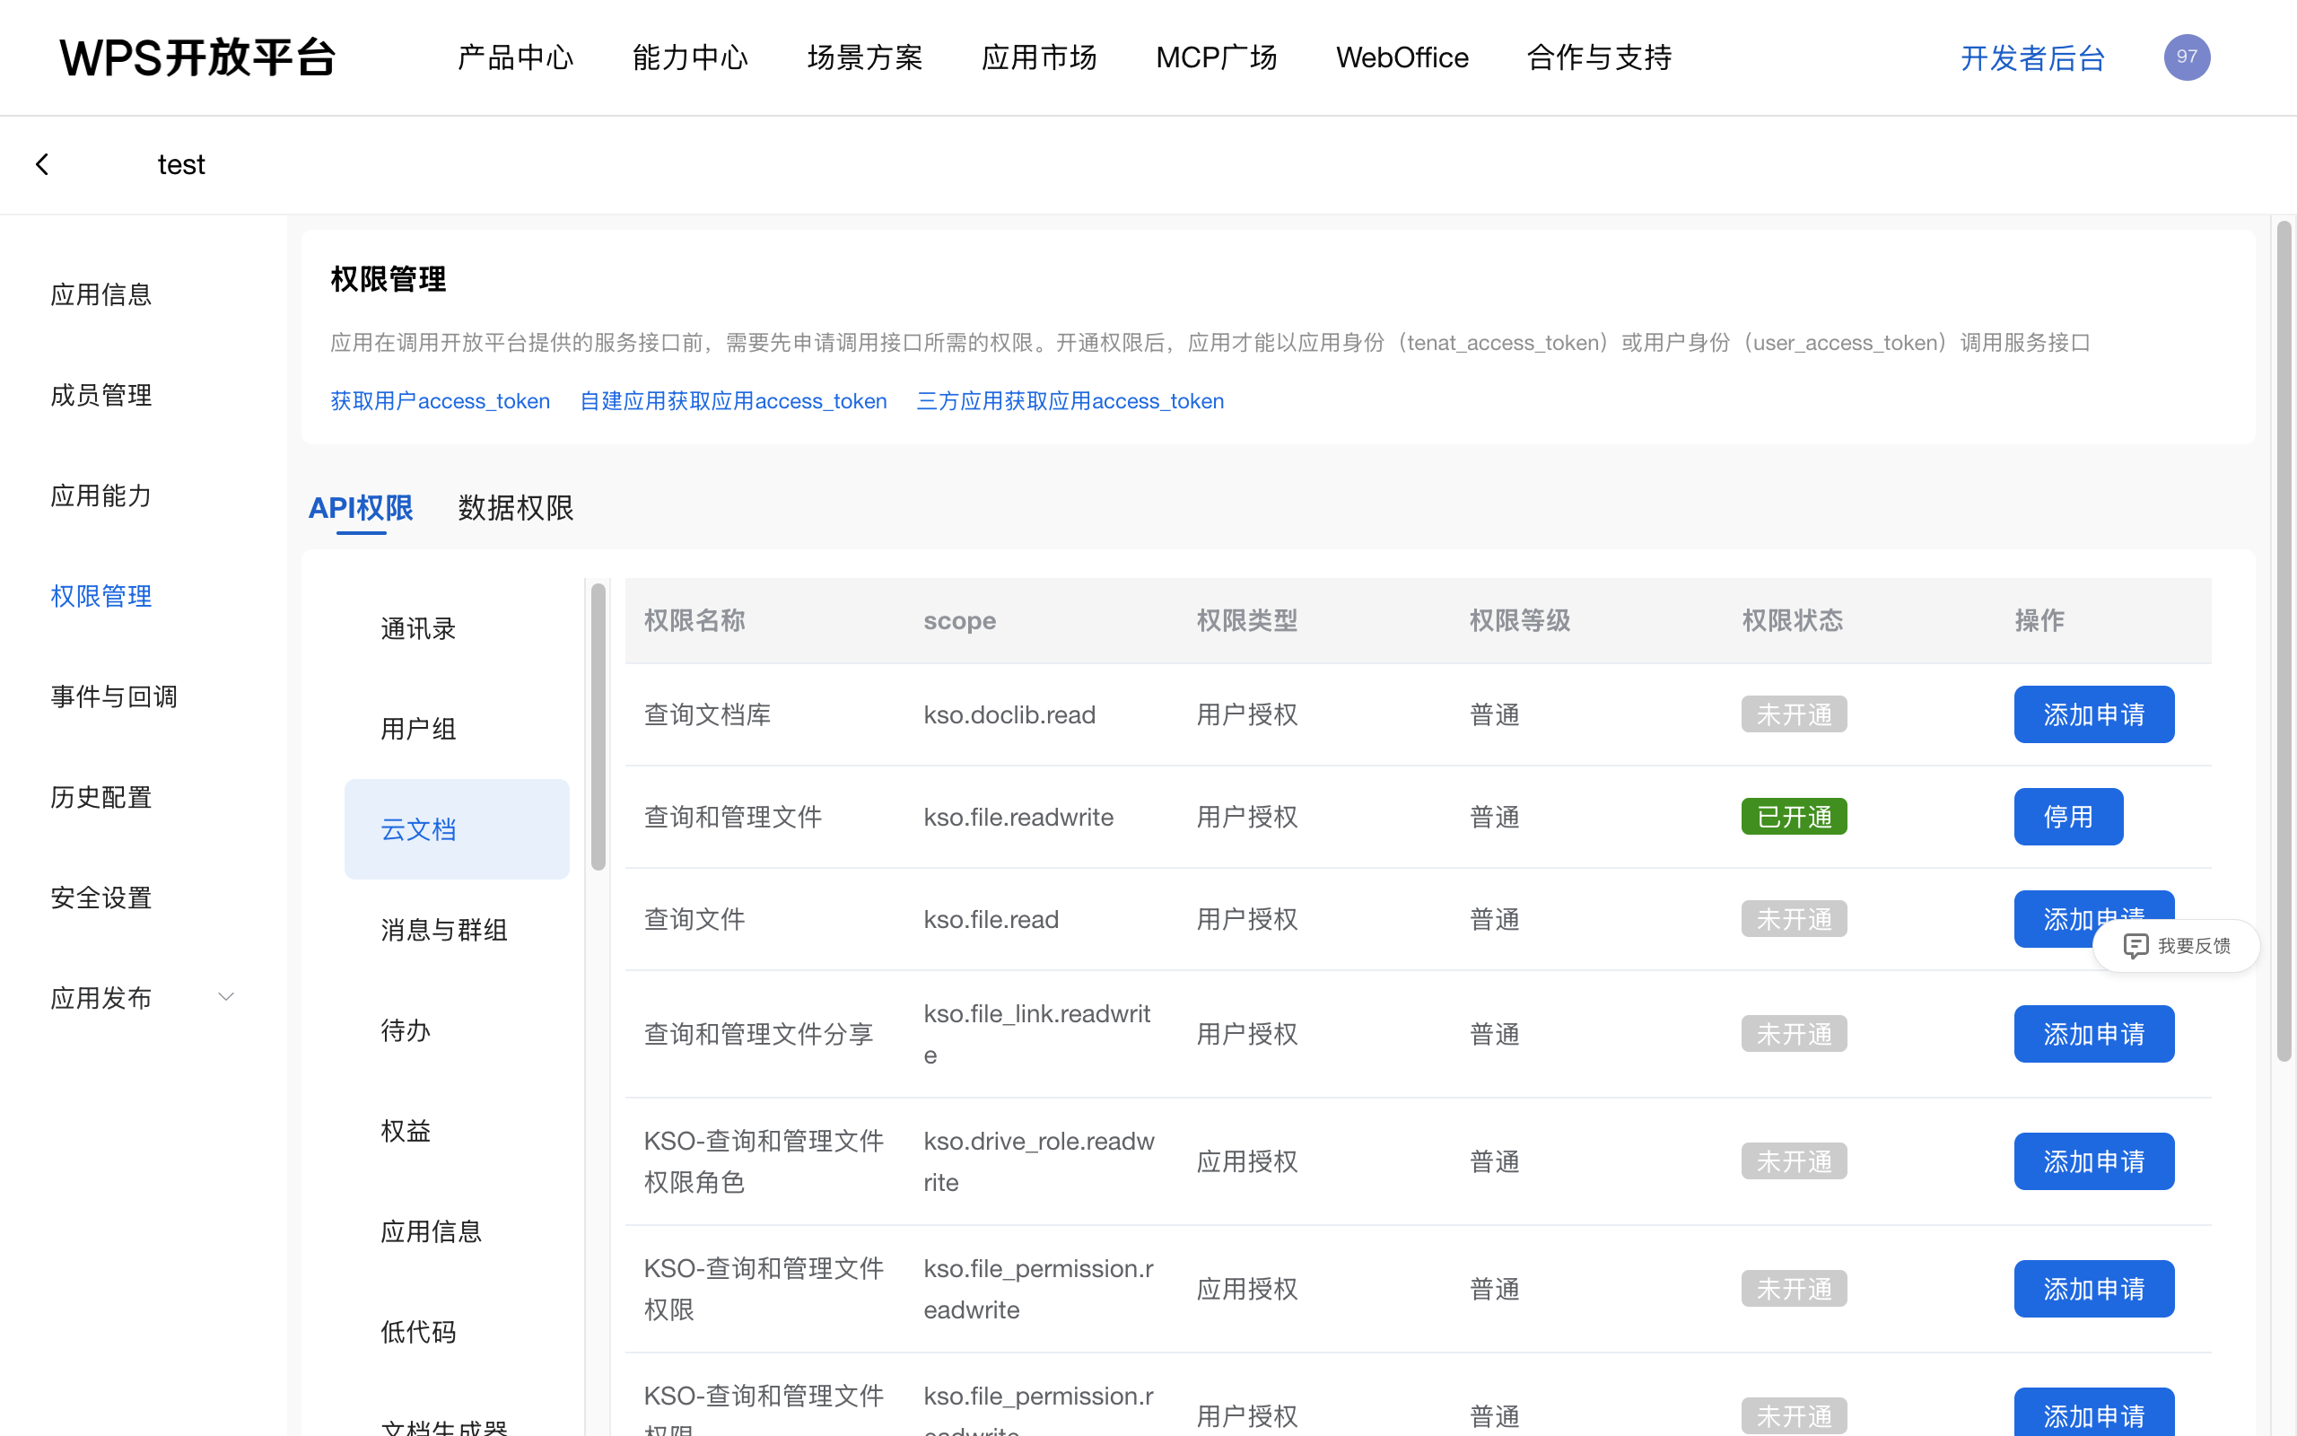Click the back arrow next to "test"
The image size is (2297, 1436).
tap(42, 163)
